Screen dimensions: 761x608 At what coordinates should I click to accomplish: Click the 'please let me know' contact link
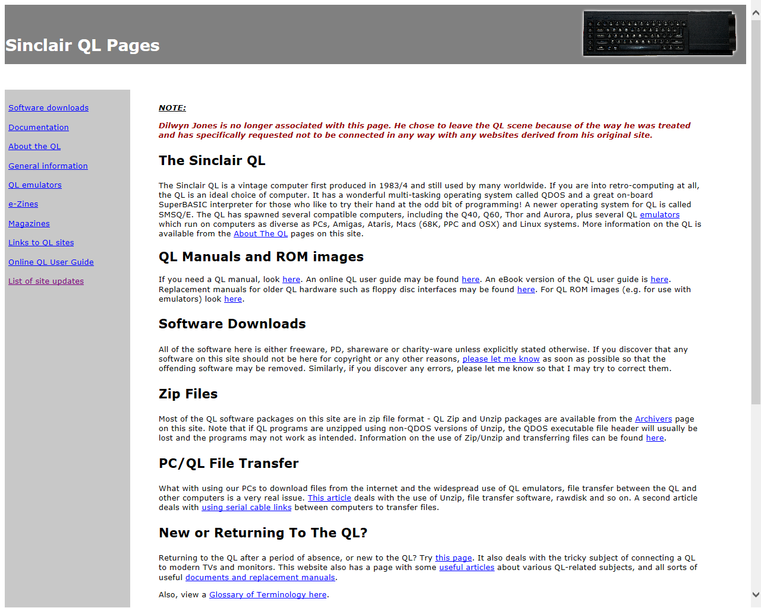point(501,359)
